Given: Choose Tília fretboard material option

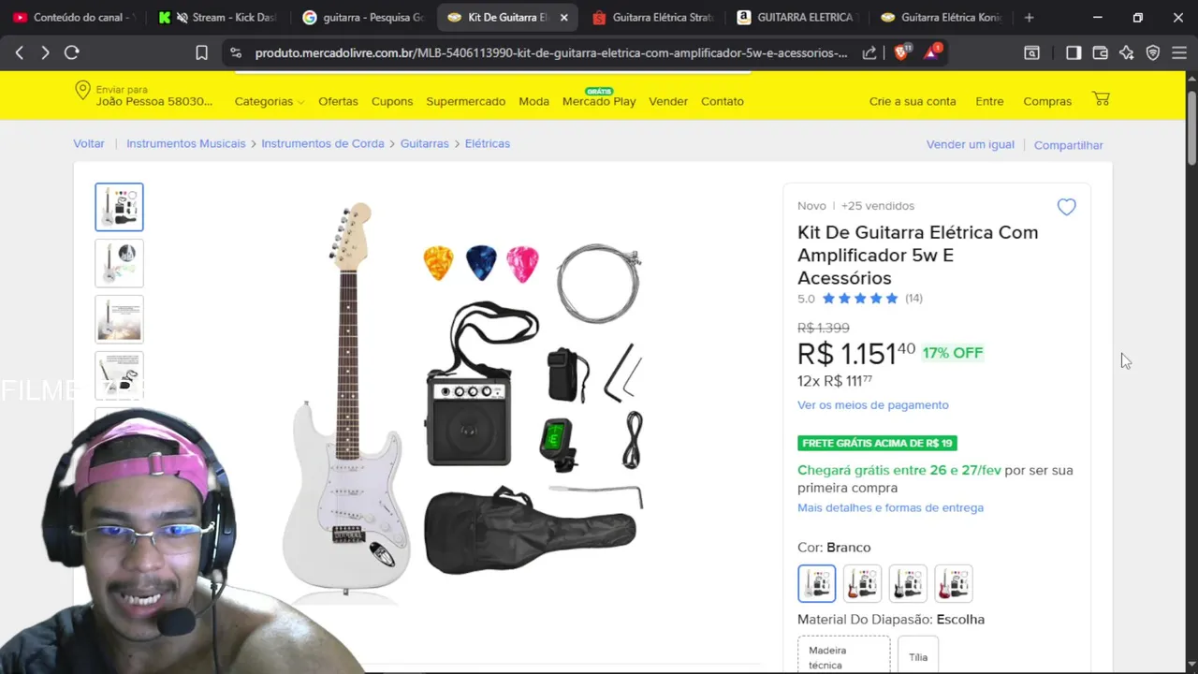Looking at the screenshot, I should (x=918, y=656).
